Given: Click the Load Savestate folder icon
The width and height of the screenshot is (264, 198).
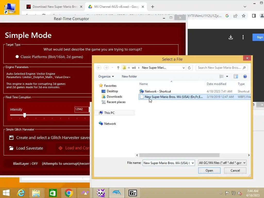Looking at the screenshot, I should pyautogui.click(x=11, y=148).
